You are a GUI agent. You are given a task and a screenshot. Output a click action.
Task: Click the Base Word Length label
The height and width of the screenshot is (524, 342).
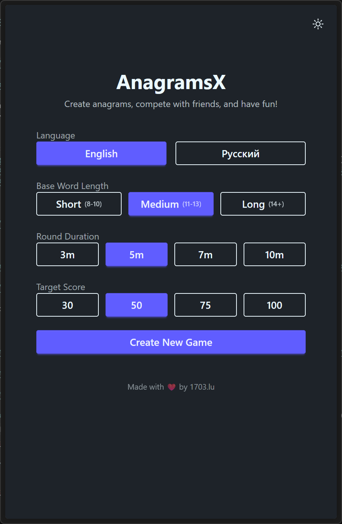[x=72, y=186]
